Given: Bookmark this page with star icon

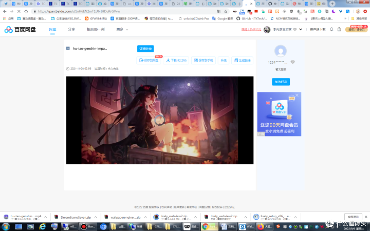Looking at the screenshot, I should pyautogui.click(x=225, y=11).
